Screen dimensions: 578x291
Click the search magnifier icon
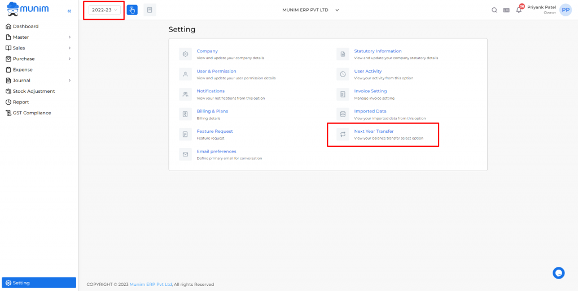494,10
